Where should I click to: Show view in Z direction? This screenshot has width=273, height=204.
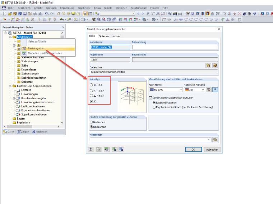click(131, 20)
